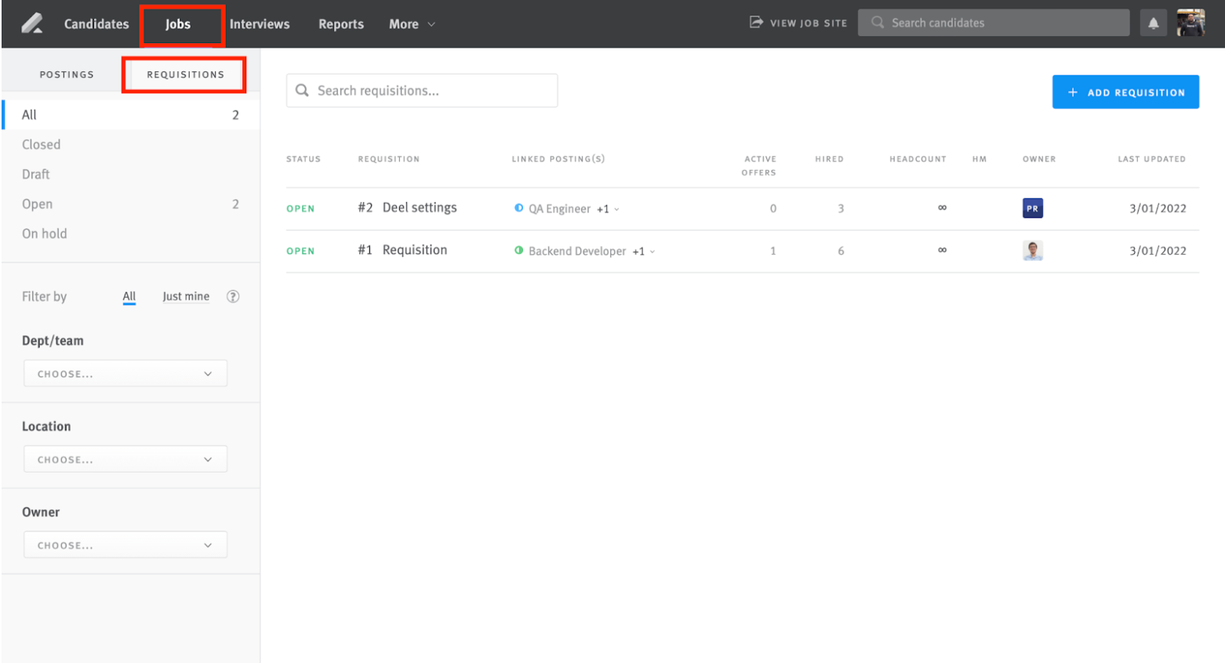Click the Search requisitions field
The image size is (1225, 663).
[422, 91]
